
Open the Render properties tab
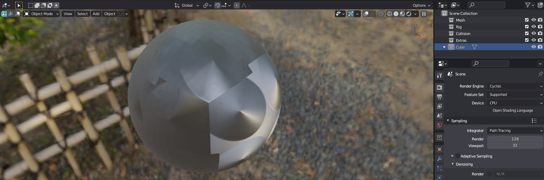coord(439,87)
